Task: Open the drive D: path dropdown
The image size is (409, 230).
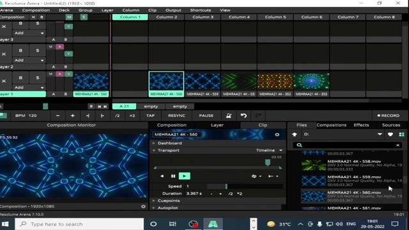Action: (x=380, y=134)
